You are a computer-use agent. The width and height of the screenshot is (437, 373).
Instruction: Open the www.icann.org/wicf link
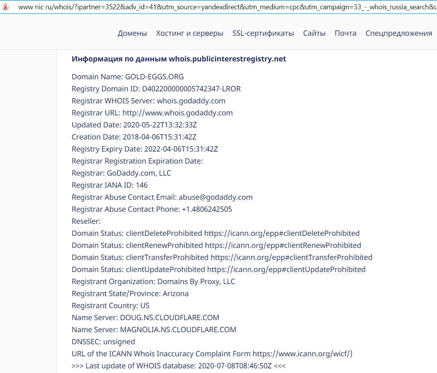(x=301, y=354)
